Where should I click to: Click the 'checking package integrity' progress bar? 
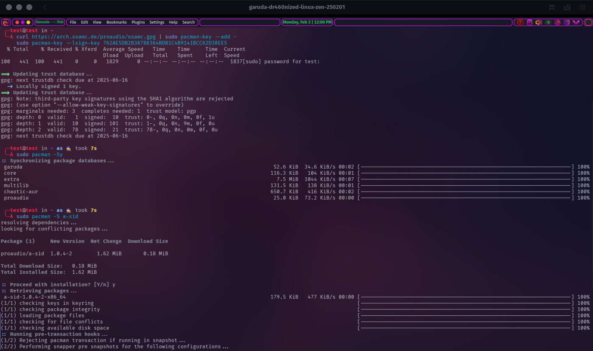pyautogui.click(x=466, y=309)
